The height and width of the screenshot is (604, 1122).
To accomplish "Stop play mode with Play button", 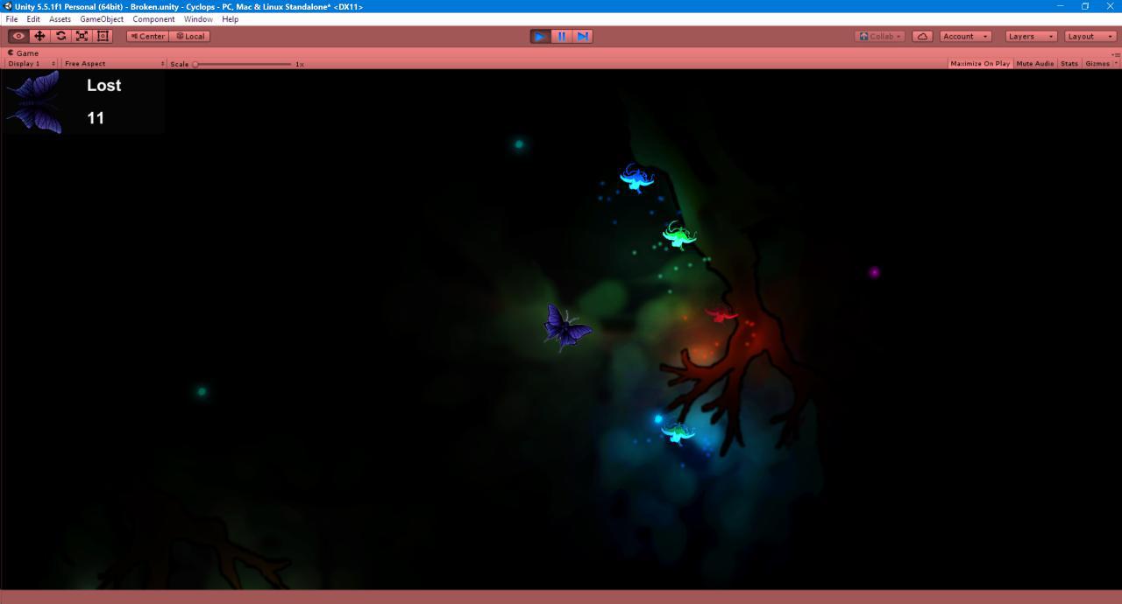I will pos(540,36).
